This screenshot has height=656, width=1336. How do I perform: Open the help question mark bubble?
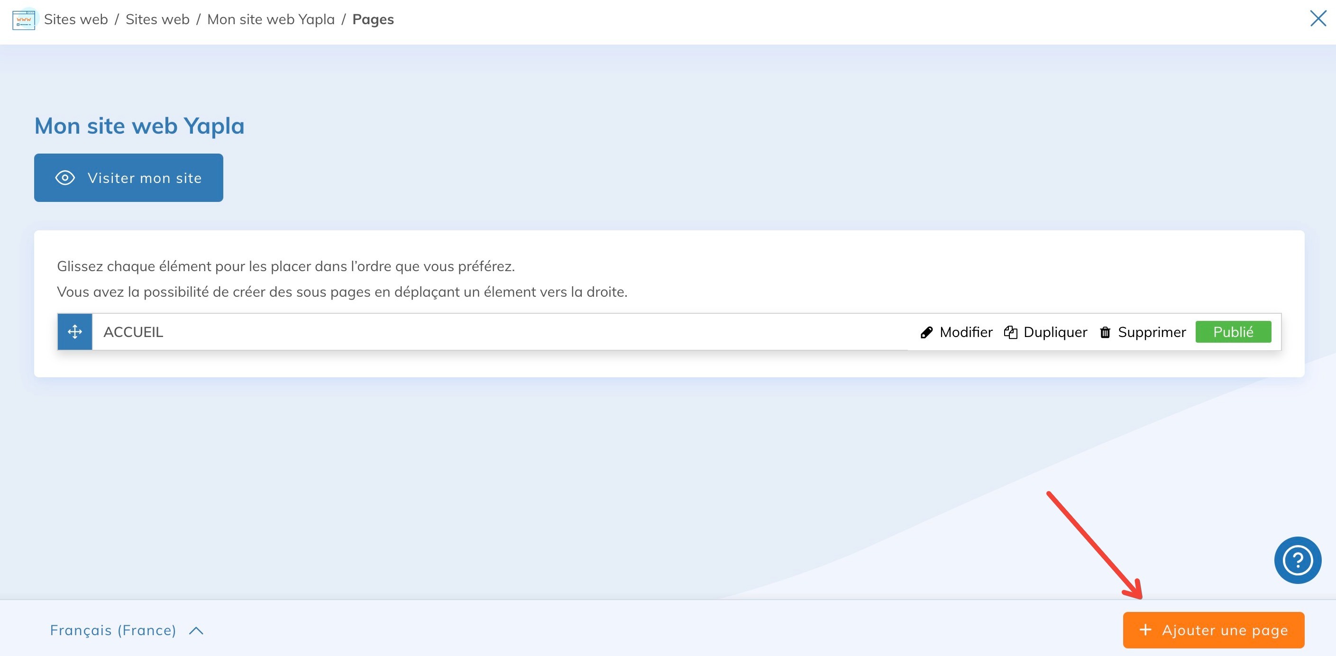point(1297,560)
